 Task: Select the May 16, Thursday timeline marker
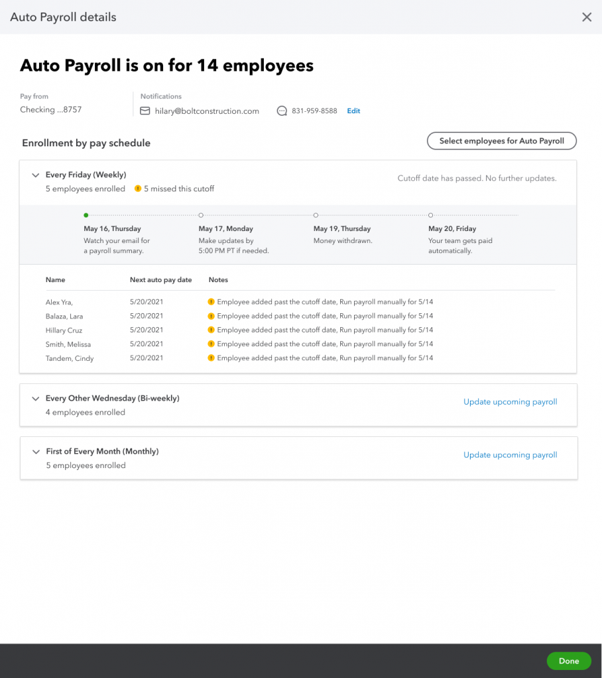point(86,215)
